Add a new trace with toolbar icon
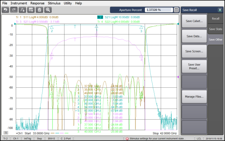The image size is (225, 141). point(22,10)
